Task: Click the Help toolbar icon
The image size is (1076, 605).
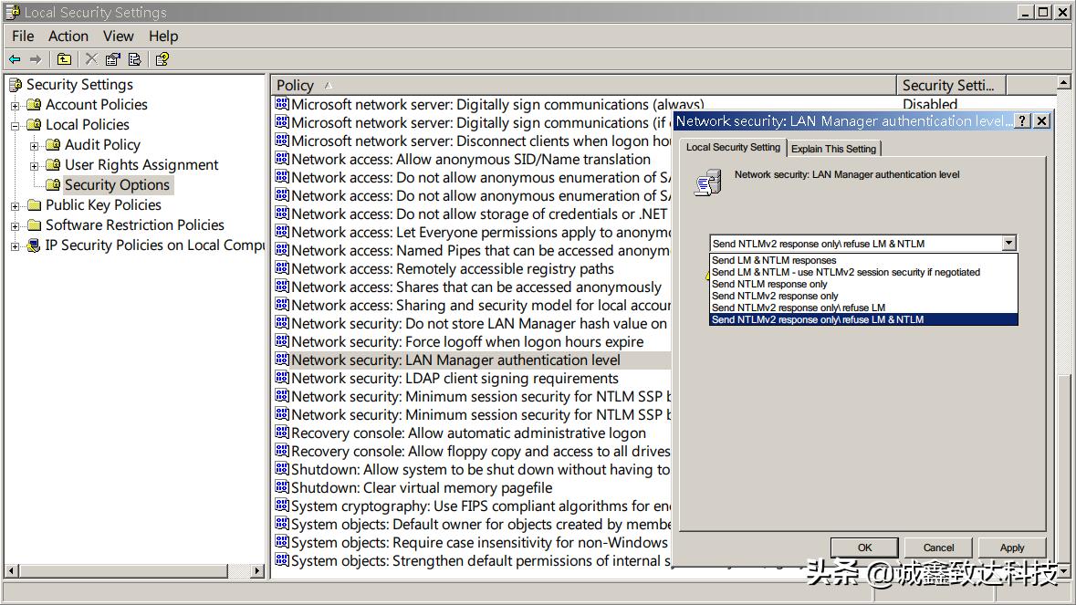Action: [162, 59]
